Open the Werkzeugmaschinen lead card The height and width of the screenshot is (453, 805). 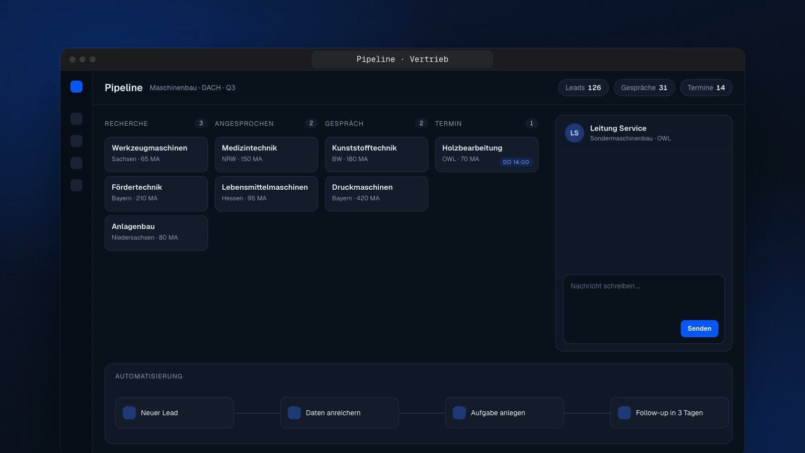tap(156, 155)
